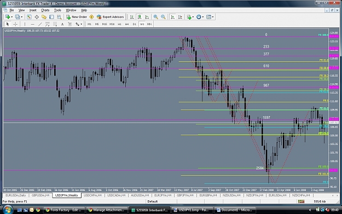This screenshot has width=342, height=214.
Task: Select the Text Label tool
Action: (x=70, y=24)
